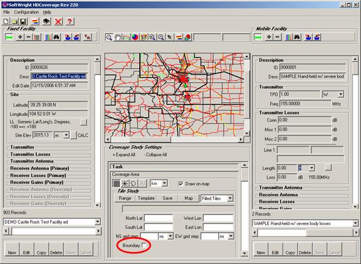Click the globe icon in map toolbar
The height and width of the screenshot is (264, 361).
click(135, 37)
